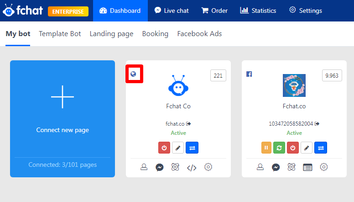Click the plus icon to connect page
The height and width of the screenshot is (202, 354).
click(x=62, y=97)
